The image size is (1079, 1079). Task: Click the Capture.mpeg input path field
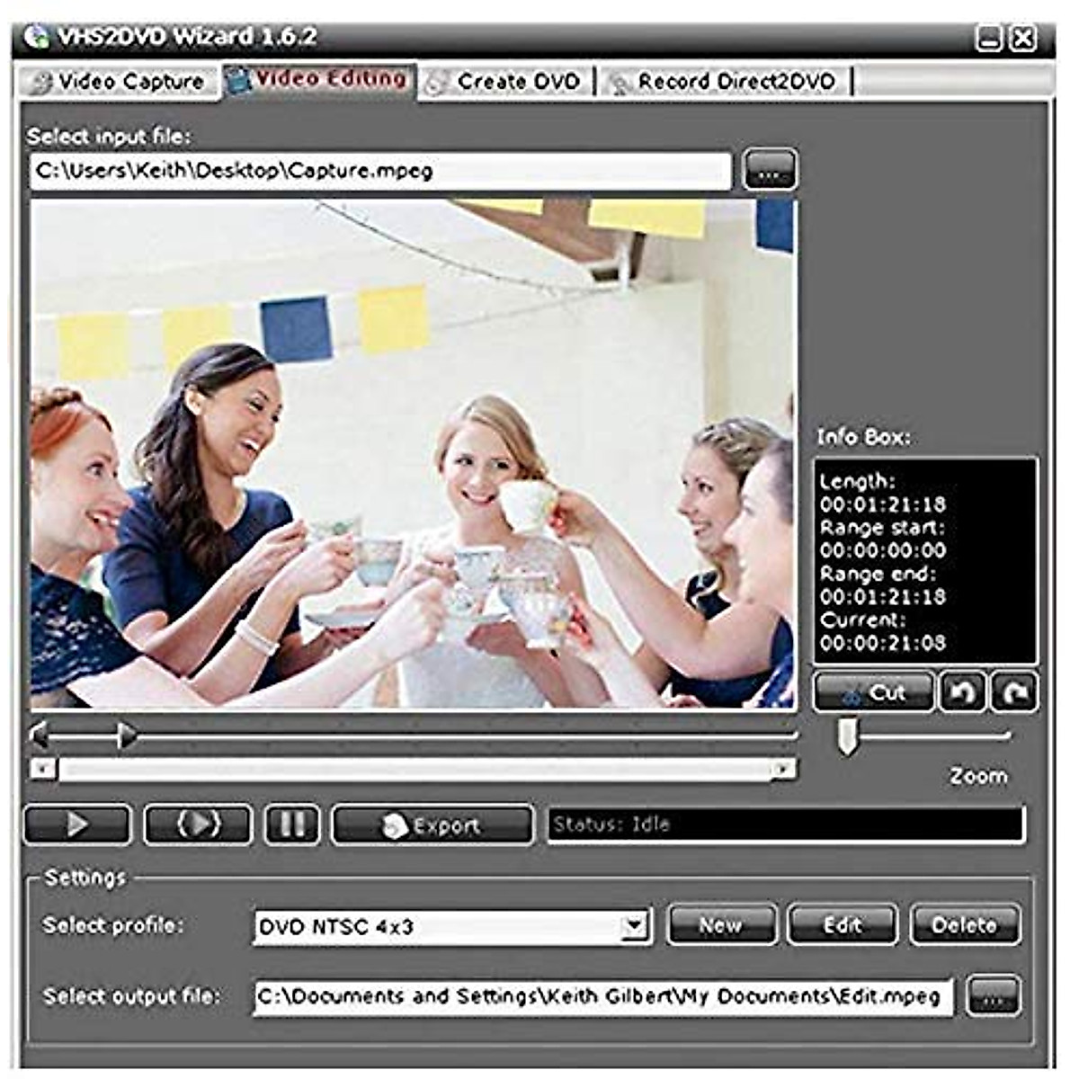[378, 171]
